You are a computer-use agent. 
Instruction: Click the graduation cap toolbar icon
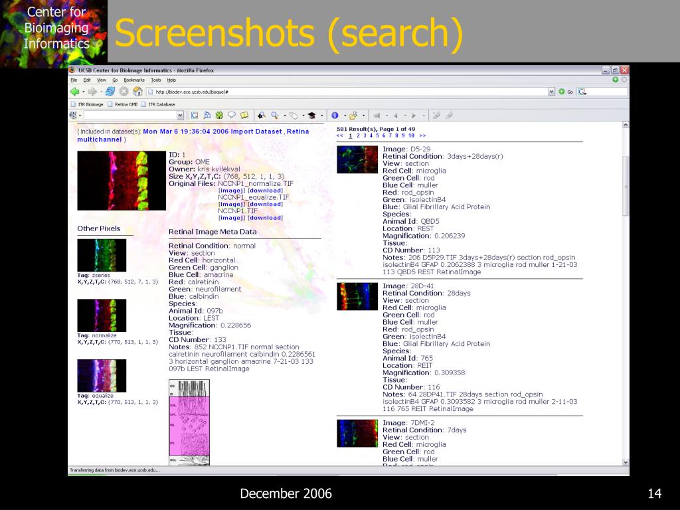click(x=311, y=116)
